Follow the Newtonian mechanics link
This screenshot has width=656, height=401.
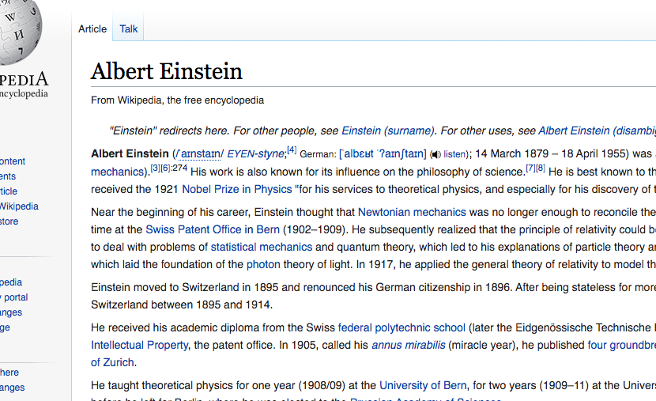click(x=412, y=212)
